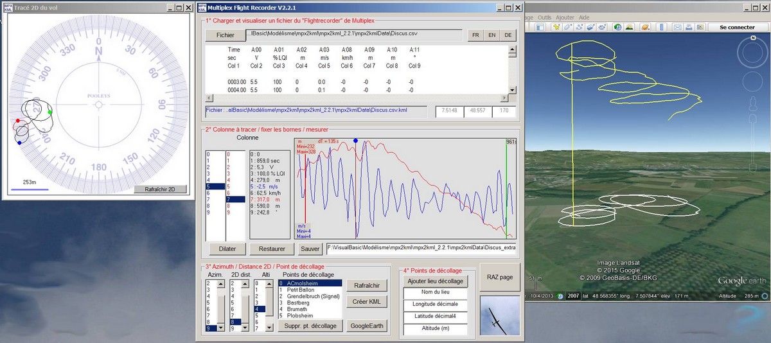Viewport: 771px width, 343px height.
Task: Switch language to FR
Action: (x=475, y=35)
